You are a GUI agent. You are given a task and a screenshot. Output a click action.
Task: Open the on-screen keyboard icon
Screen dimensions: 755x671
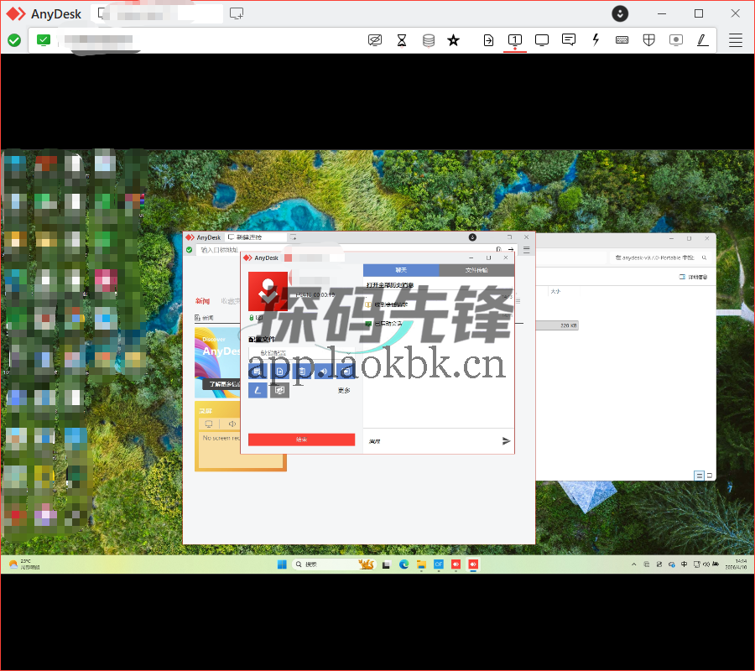(622, 39)
